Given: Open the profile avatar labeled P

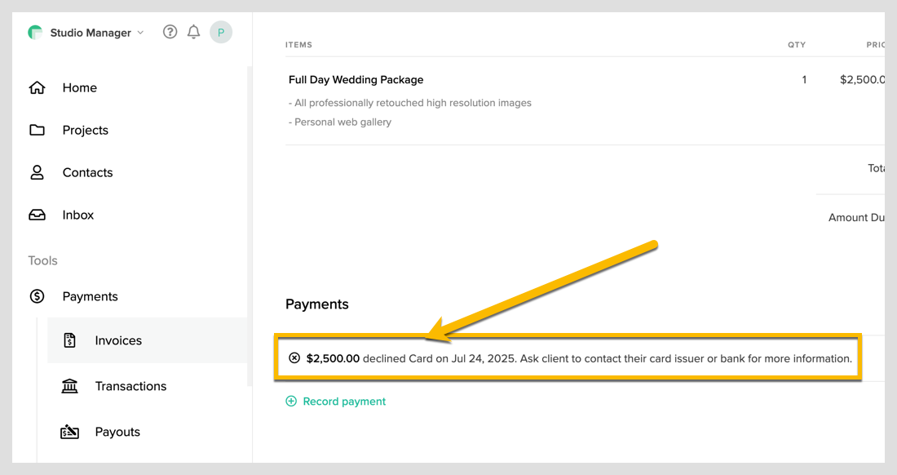Looking at the screenshot, I should [x=221, y=32].
